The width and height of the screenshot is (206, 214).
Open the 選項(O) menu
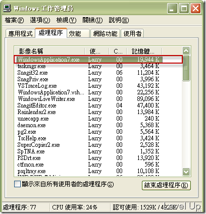point(40,20)
